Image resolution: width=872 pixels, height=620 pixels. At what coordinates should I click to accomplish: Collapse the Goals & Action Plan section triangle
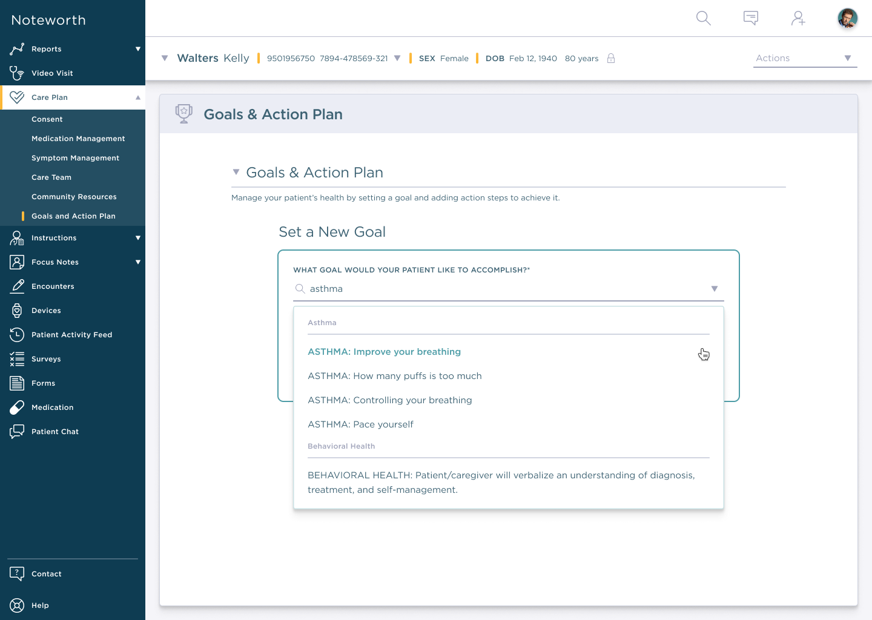tap(236, 173)
